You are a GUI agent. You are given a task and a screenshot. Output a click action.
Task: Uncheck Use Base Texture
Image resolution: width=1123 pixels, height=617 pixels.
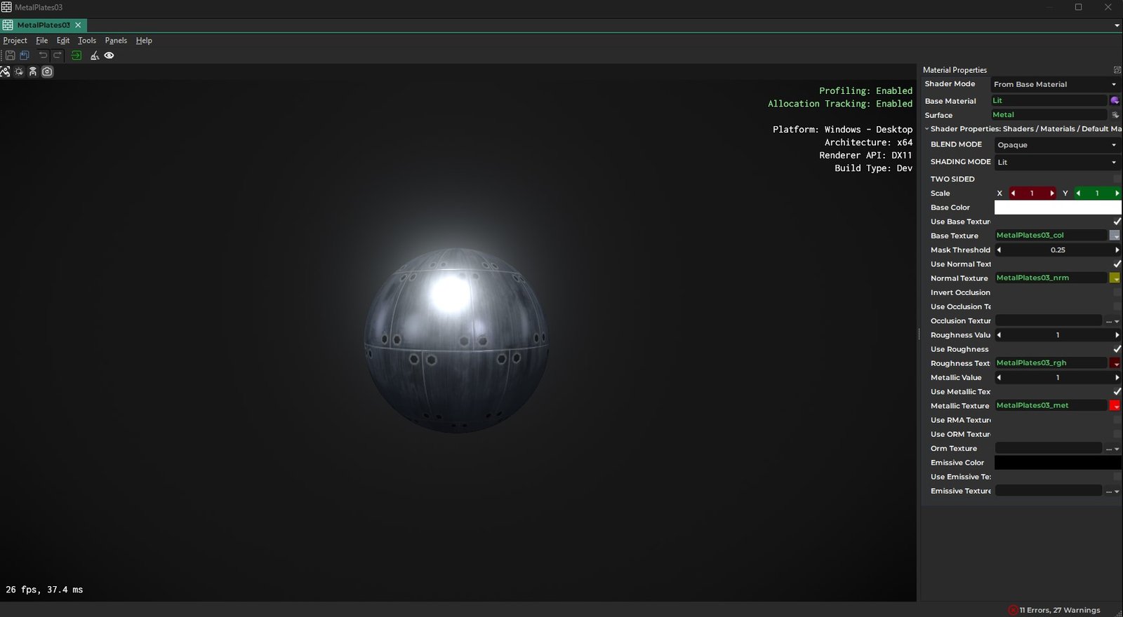pyautogui.click(x=1117, y=222)
